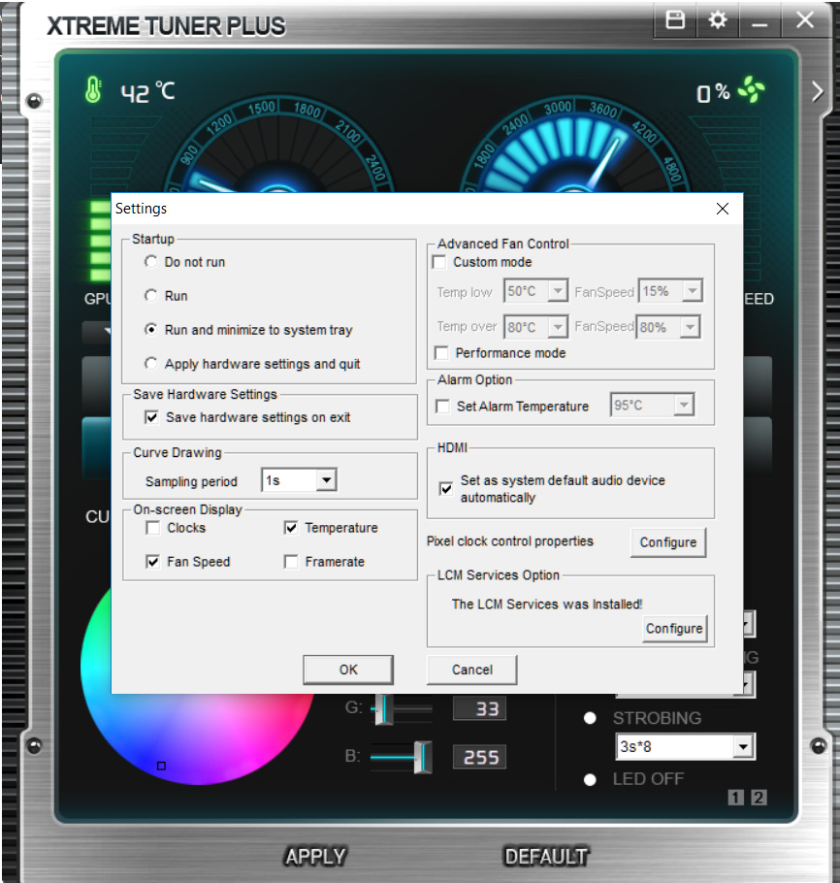Select the LED OFF radio option
This screenshot has height=883, width=840.
click(x=590, y=779)
